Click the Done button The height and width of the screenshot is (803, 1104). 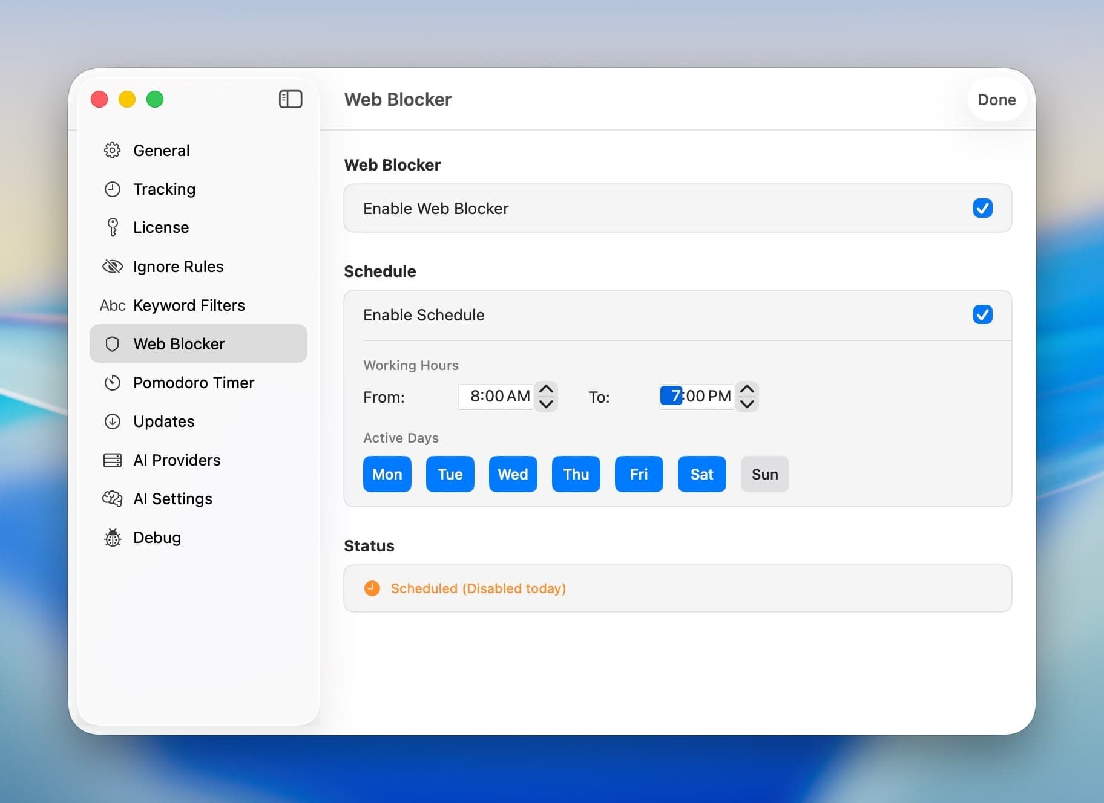[x=996, y=100]
